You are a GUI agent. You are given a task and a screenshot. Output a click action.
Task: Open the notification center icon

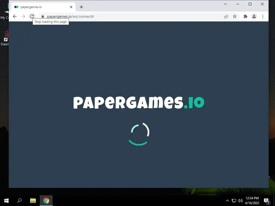pyautogui.click(x=266, y=201)
